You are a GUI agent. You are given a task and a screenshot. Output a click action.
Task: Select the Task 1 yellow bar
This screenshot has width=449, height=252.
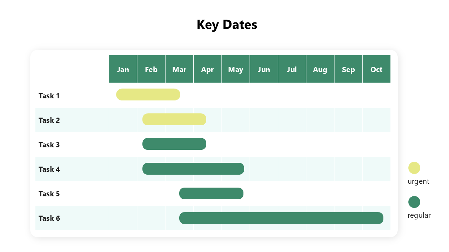[x=148, y=94]
